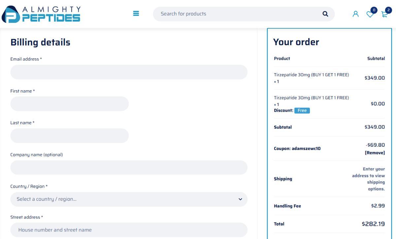Screen dimensions: 396x239
Task: Click the Almighty Peptides logo
Action: [41, 14]
